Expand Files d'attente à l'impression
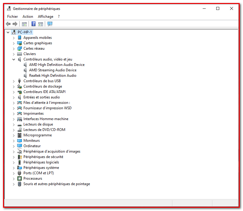 click(x=14, y=103)
